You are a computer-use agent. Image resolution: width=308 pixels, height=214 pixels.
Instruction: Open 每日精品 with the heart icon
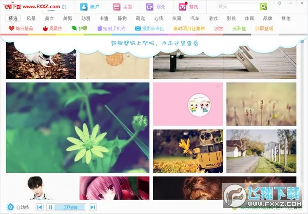pyautogui.click(x=21, y=28)
